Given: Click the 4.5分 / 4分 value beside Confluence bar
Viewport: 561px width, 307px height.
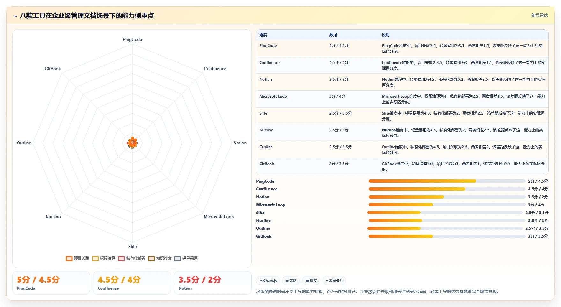Looking at the screenshot, I should click(x=538, y=189).
